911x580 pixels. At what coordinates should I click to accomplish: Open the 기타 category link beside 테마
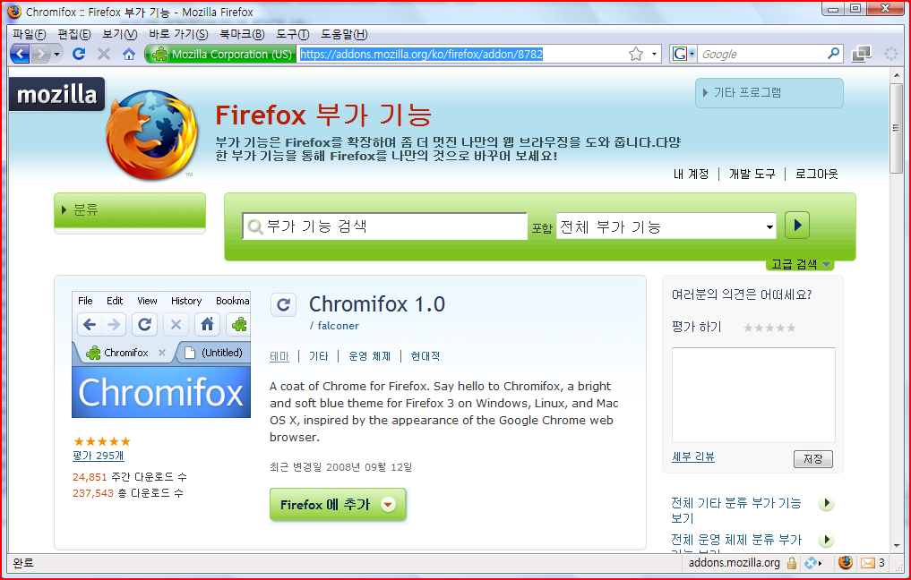318,356
